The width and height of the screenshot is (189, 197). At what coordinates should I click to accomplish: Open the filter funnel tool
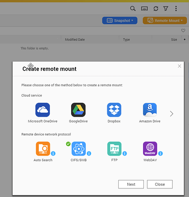click(166, 9)
